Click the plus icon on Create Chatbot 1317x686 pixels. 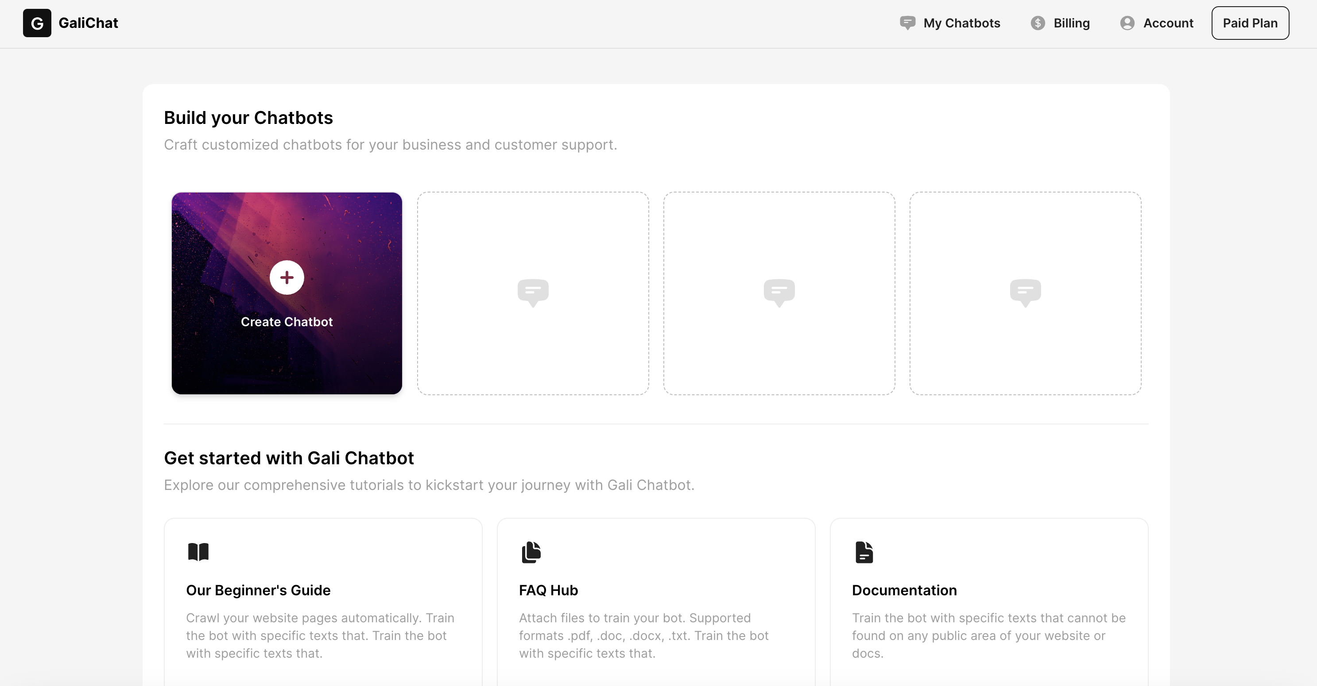pyautogui.click(x=287, y=277)
